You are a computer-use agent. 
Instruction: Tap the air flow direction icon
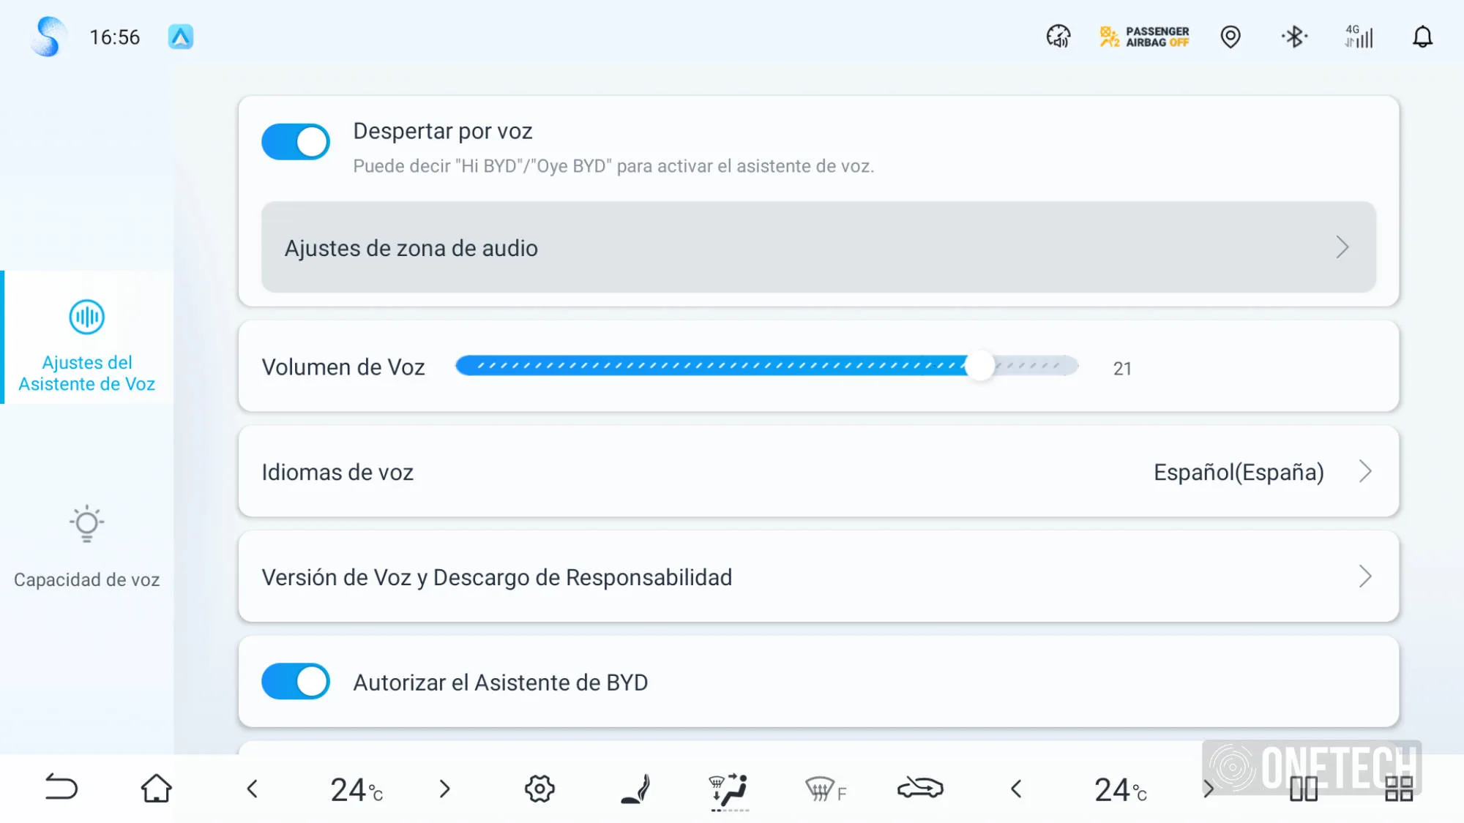(729, 789)
